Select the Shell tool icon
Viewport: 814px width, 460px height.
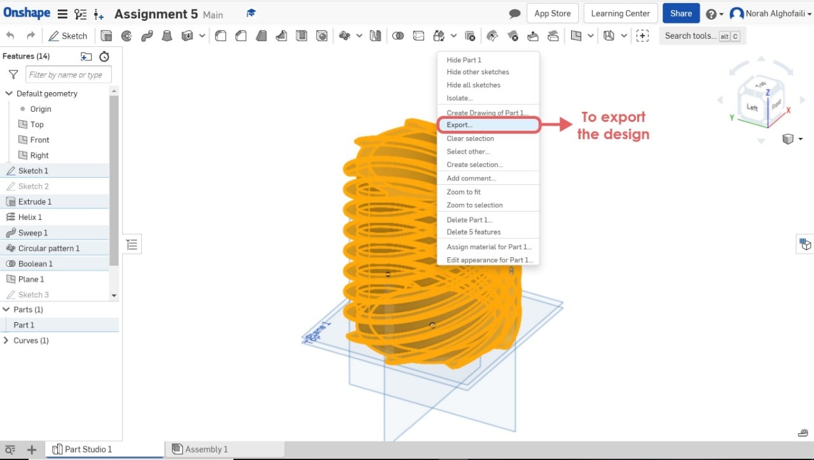301,36
